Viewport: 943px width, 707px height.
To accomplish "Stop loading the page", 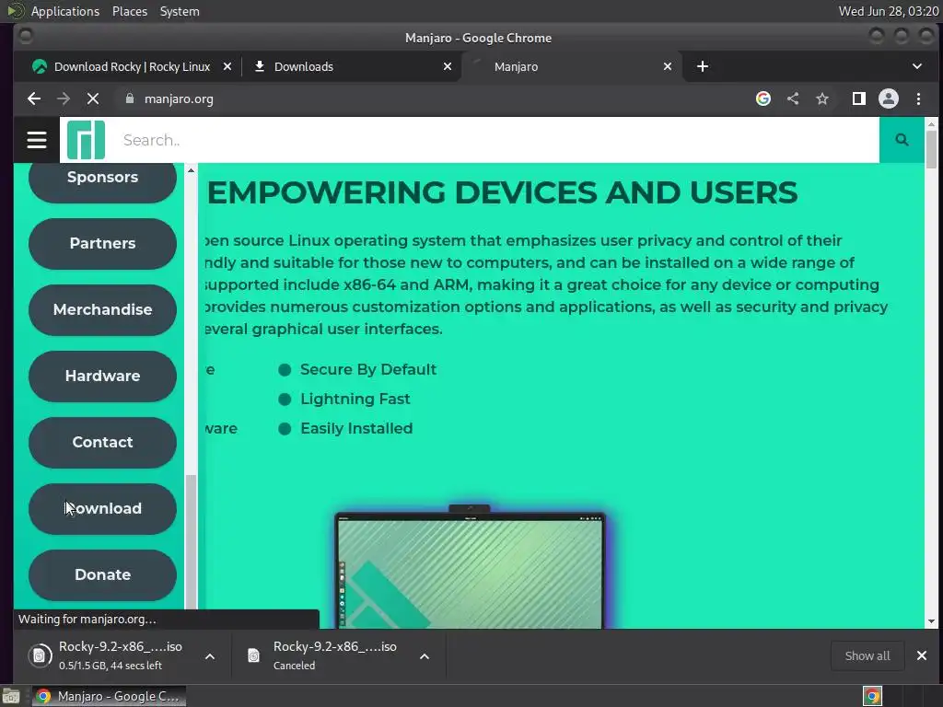I will tap(93, 99).
